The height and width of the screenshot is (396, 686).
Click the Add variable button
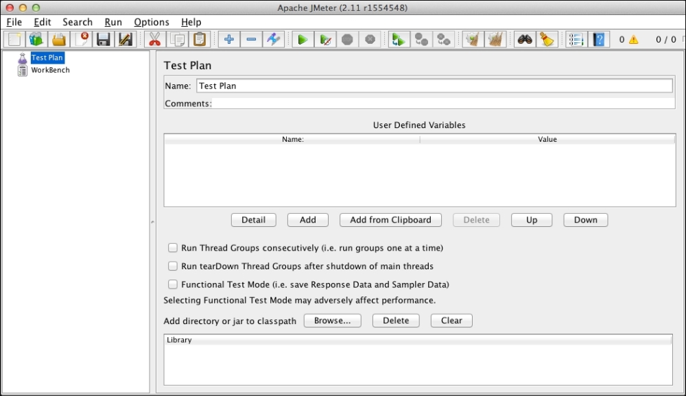308,220
